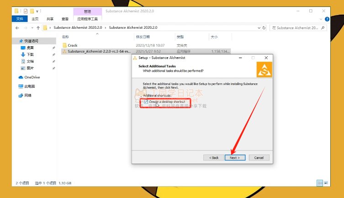Viewport: 344px width, 198px height.
Task: Sort by the 修改日期 column header
Action: (143, 37)
